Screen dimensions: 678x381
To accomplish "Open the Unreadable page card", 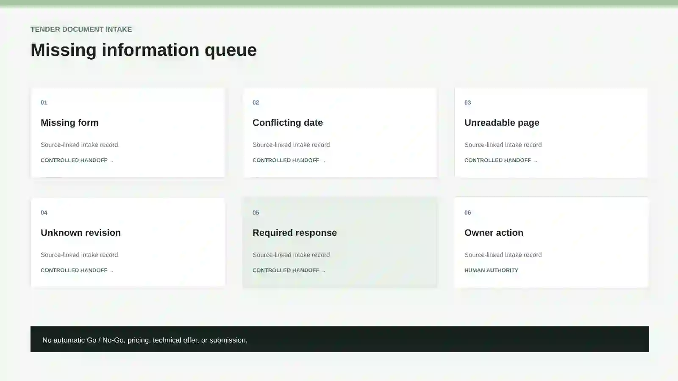I will coord(551,133).
